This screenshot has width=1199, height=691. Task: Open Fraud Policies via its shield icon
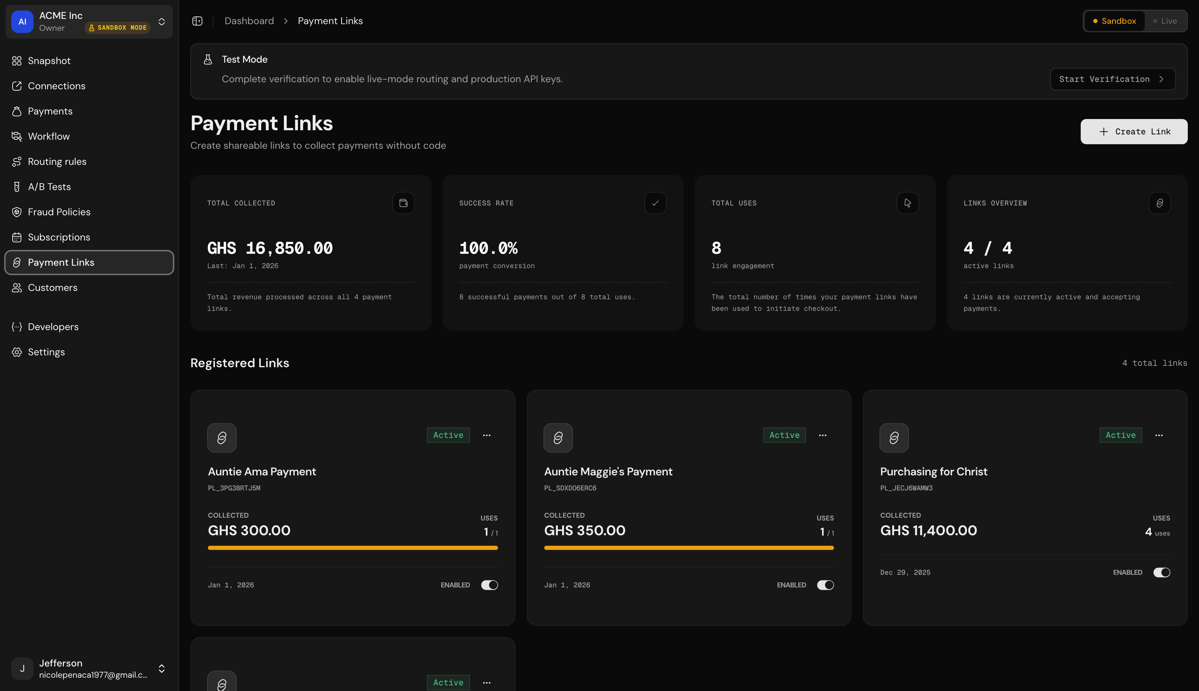[17, 212]
